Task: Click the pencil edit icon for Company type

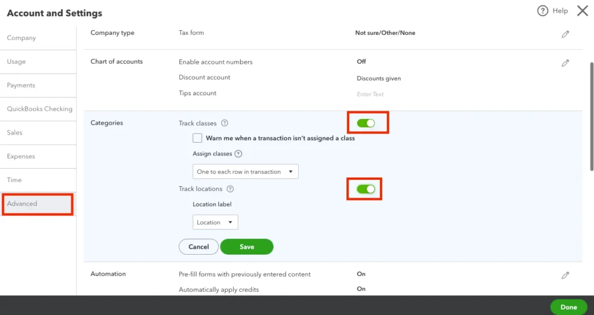Action: pos(565,34)
